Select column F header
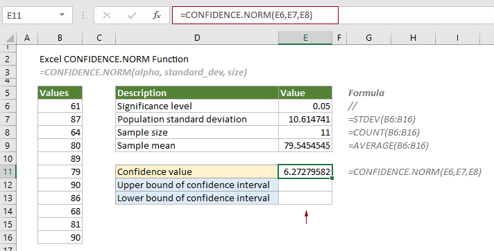494x251 pixels. (x=339, y=38)
